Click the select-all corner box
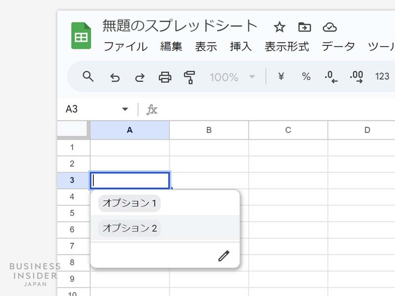The height and width of the screenshot is (296, 395). tap(73, 130)
